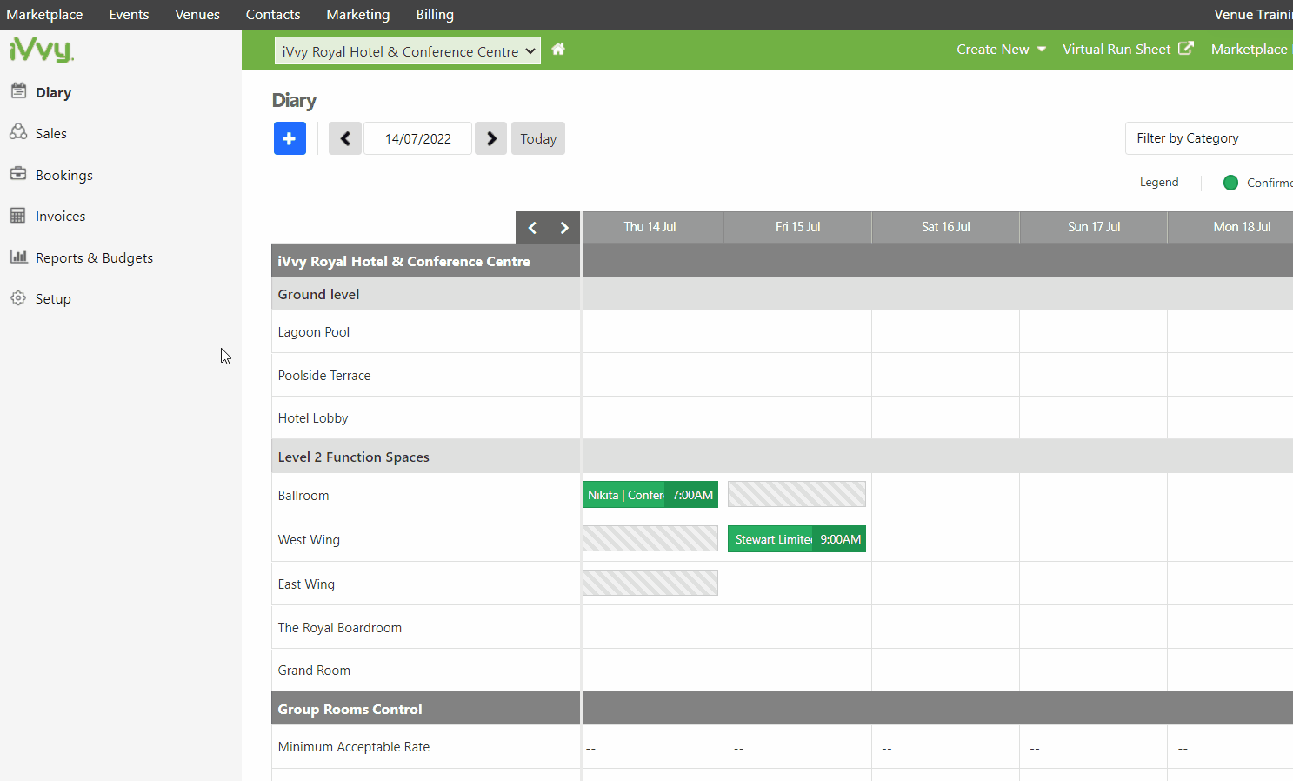Open the Diary calendar icon in sidebar
Viewport: 1293px width, 781px height.
(x=18, y=91)
